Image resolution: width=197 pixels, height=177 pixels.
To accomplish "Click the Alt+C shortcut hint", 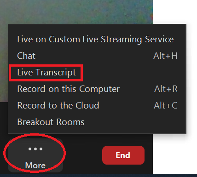I will [x=166, y=105].
